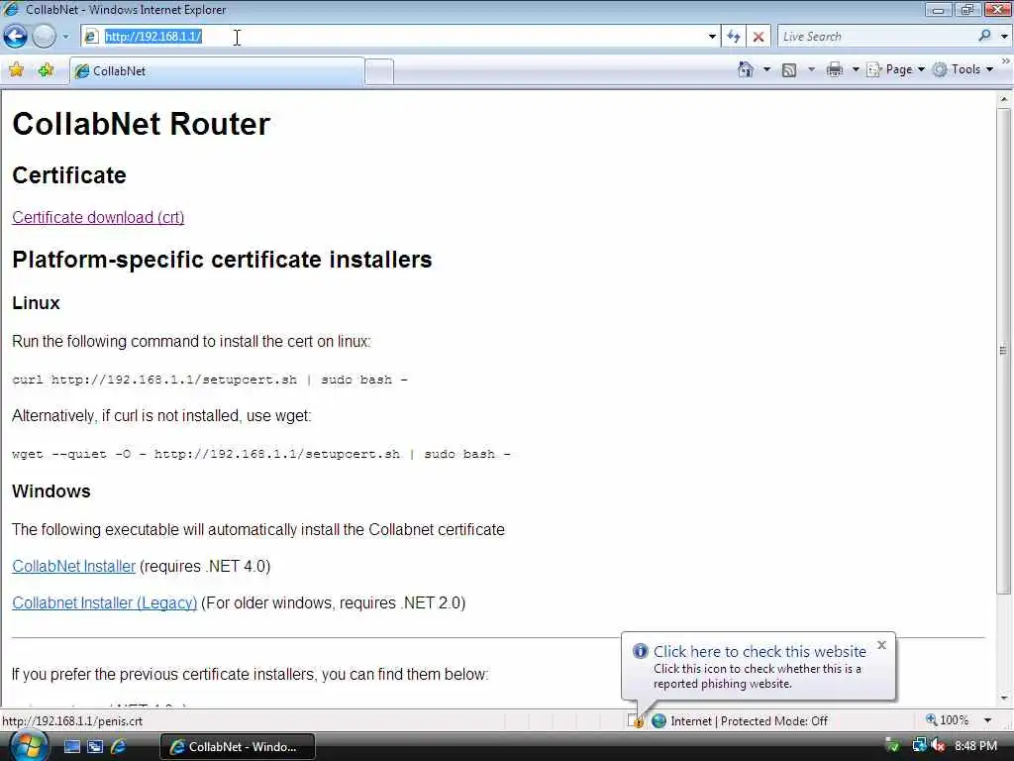Expand the Home button dropdown arrow
The image size is (1014, 761).
click(767, 69)
